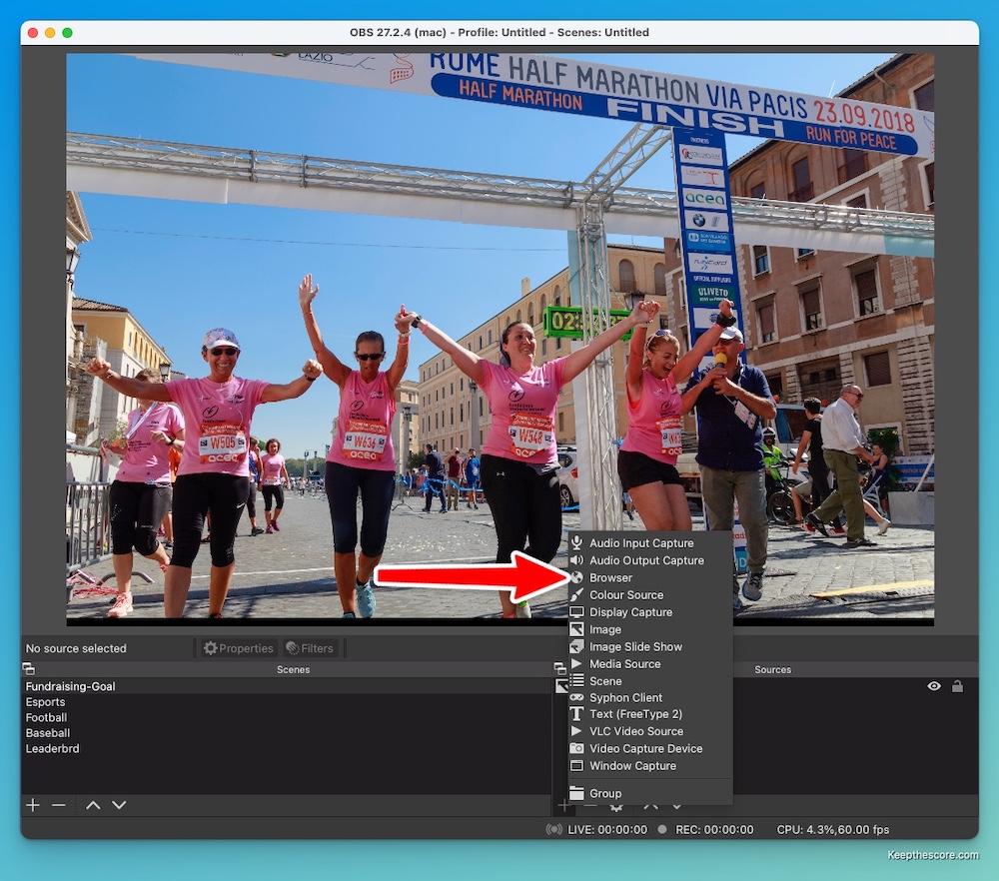Toggle source visibility eye icon
This screenshot has width=999, height=881.
click(x=934, y=686)
